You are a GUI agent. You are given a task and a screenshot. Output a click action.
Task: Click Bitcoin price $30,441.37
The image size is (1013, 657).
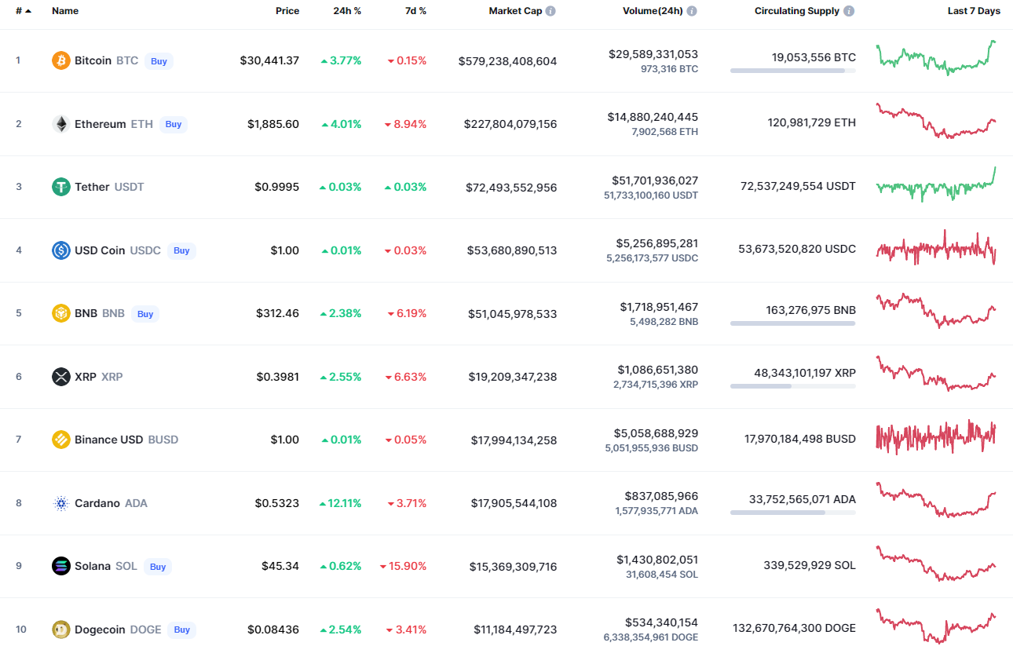tap(269, 60)
